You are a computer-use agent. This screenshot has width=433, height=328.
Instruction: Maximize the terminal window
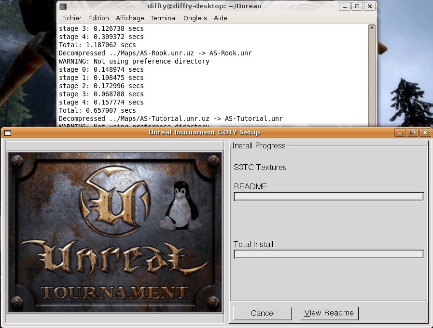[357, 6]
